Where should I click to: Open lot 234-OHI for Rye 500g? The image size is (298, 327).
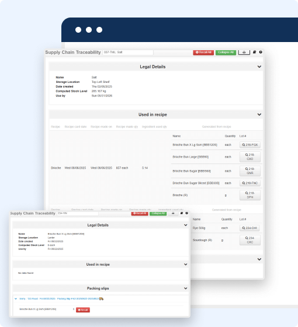(x=250, y=228)
